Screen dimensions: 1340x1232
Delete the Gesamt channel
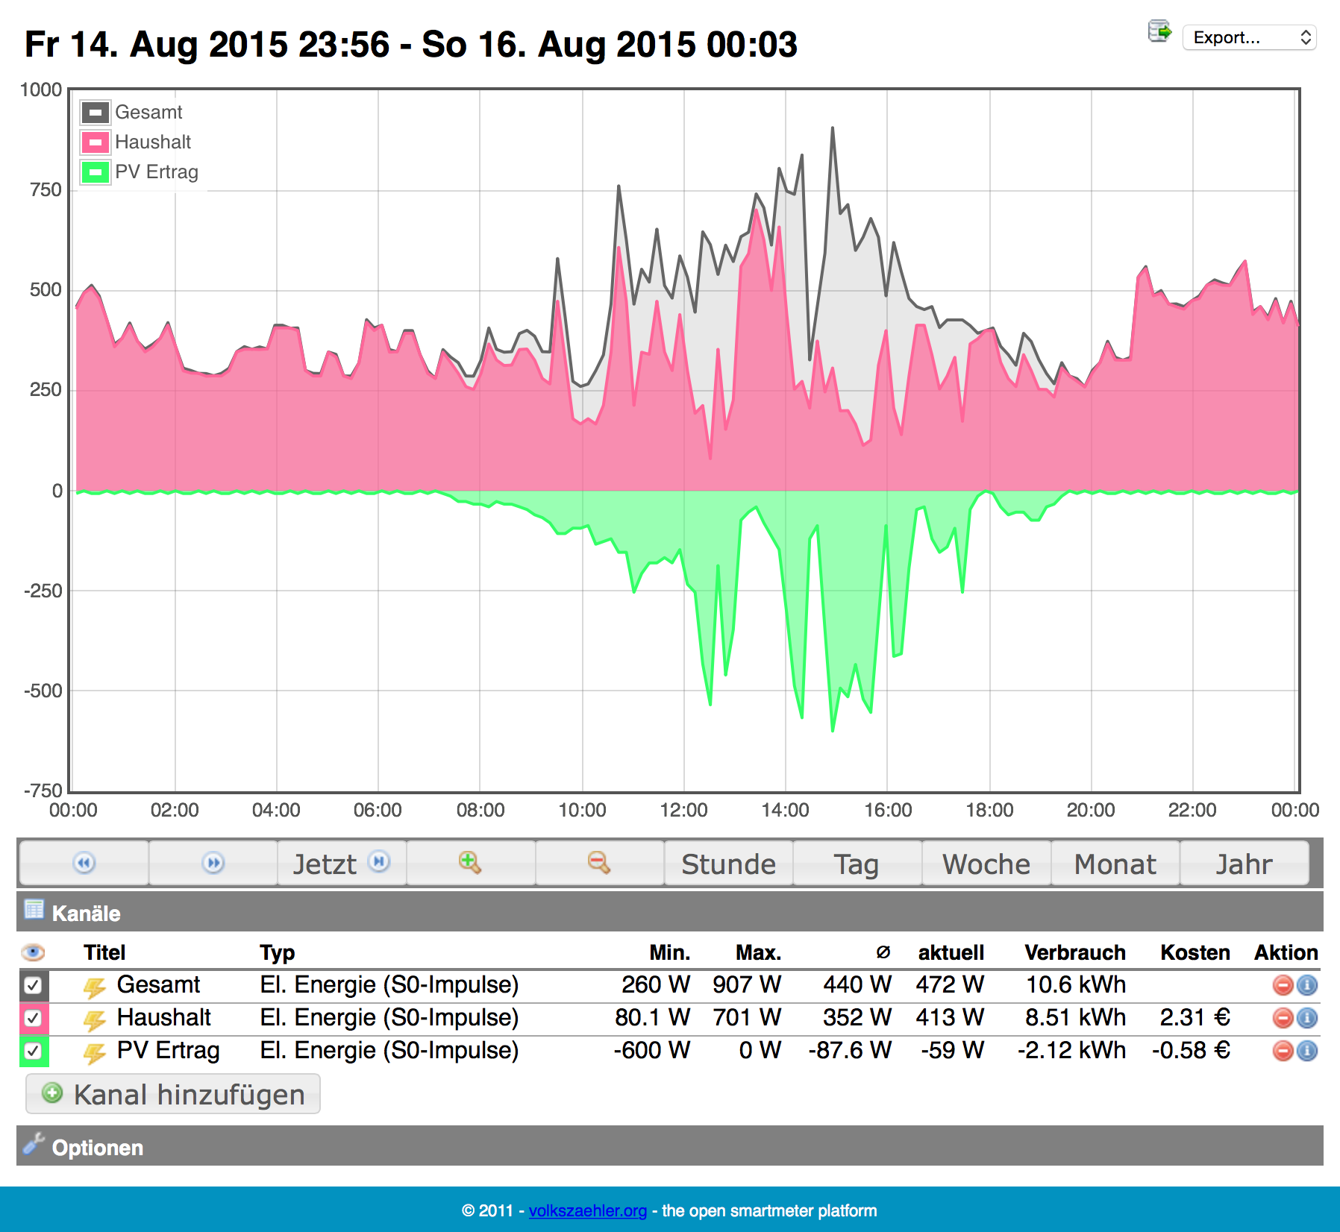pos(1283,985)
